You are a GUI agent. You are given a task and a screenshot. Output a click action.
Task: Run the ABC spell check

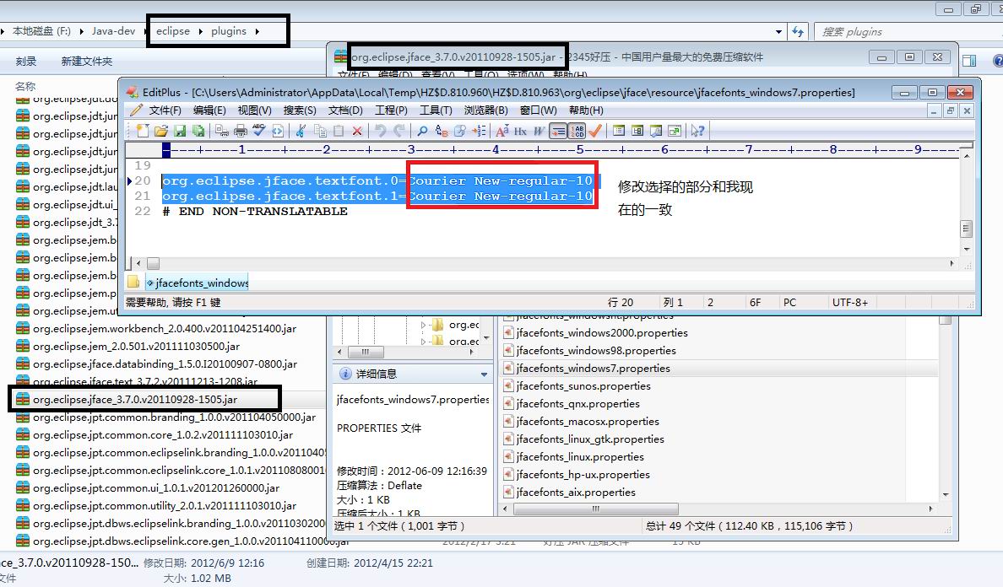tap(258, 131)
